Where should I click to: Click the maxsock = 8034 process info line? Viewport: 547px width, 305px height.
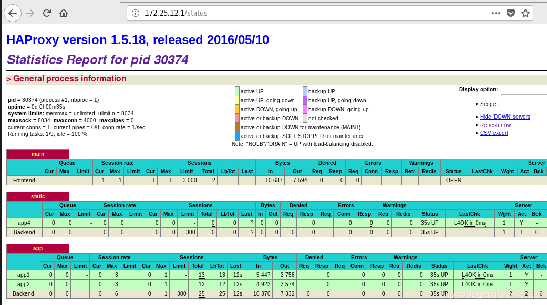coord(71,120)
